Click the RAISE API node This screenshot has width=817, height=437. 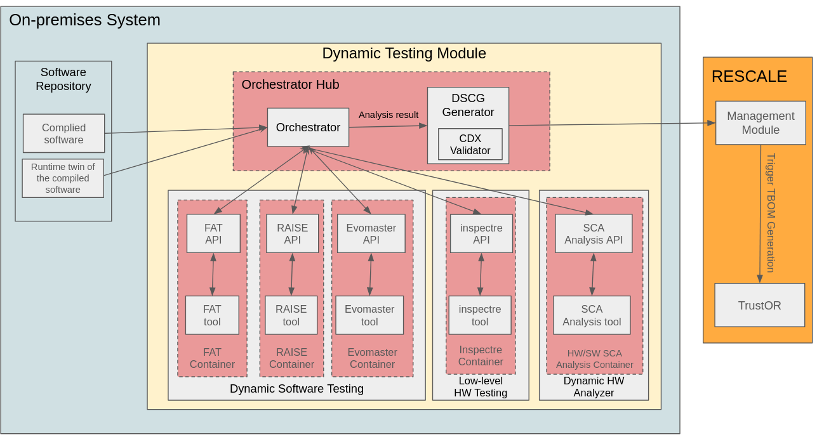291,233
